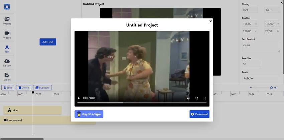
Task: Edit the height field 23,00
Action: pyautogui.click(x=272, y=31)
